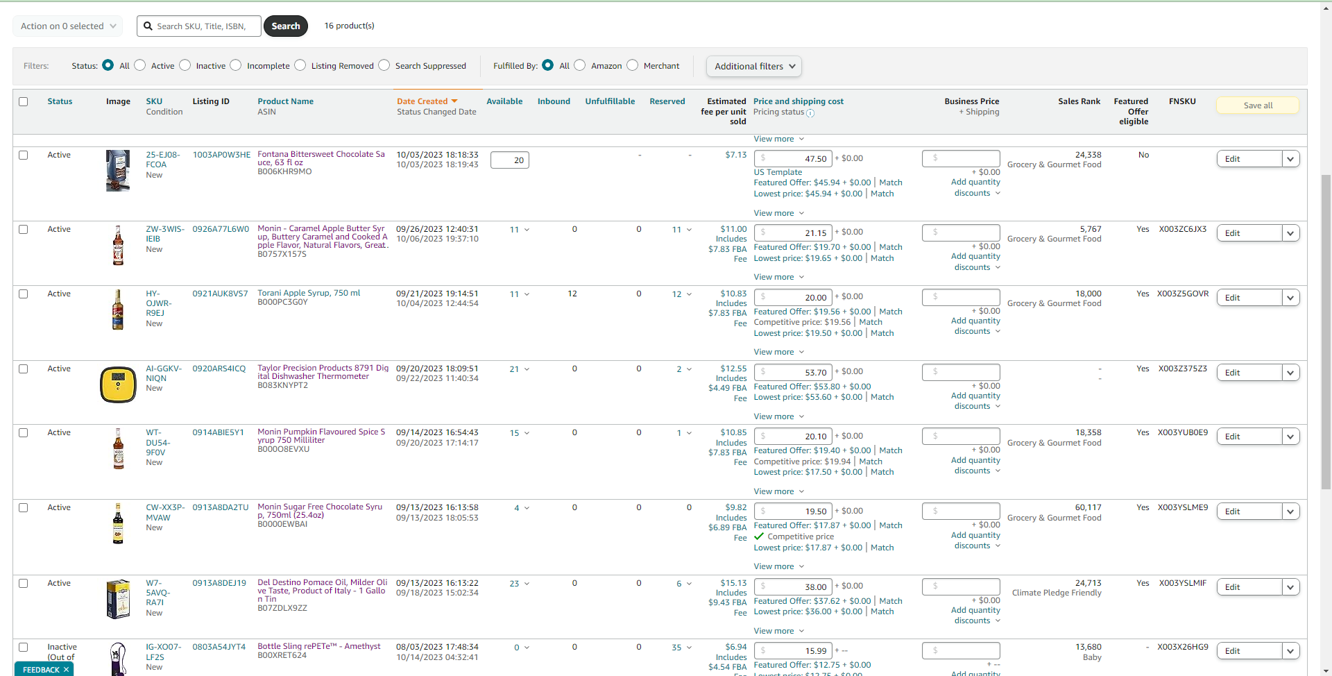Expand the Additional filters dropdown
The image size is (1332, 676).
(754, 66)
